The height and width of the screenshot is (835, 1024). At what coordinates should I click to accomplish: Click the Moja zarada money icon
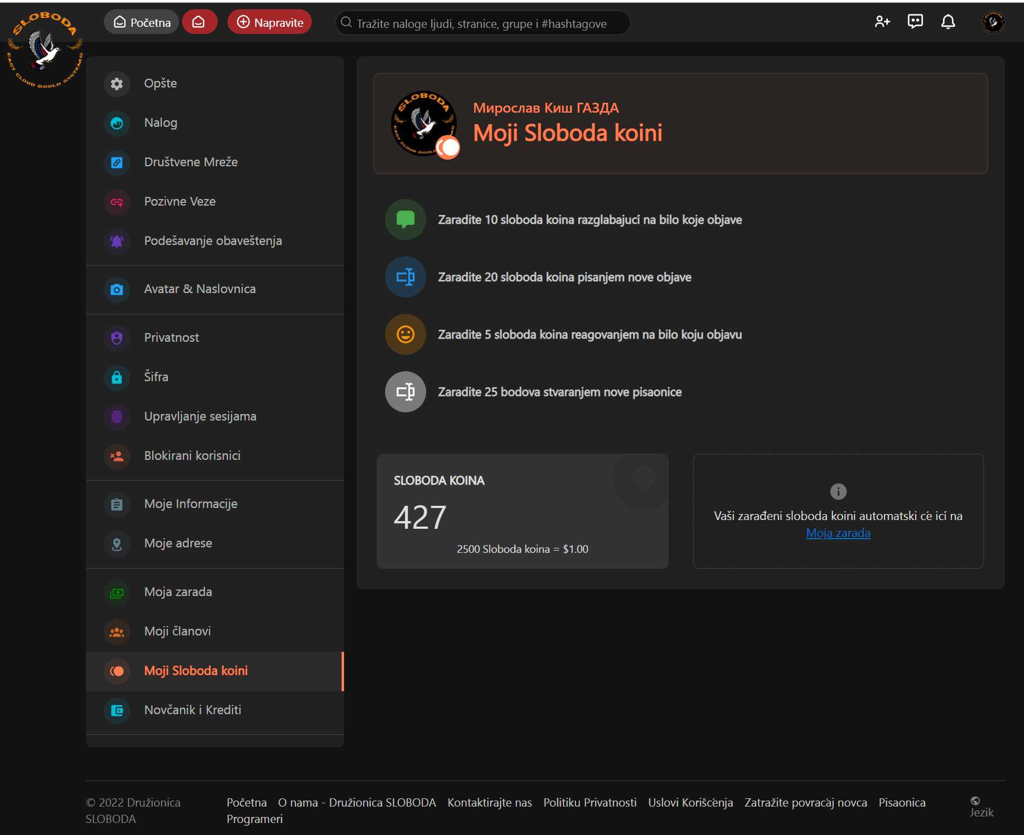tap(117, 592)
